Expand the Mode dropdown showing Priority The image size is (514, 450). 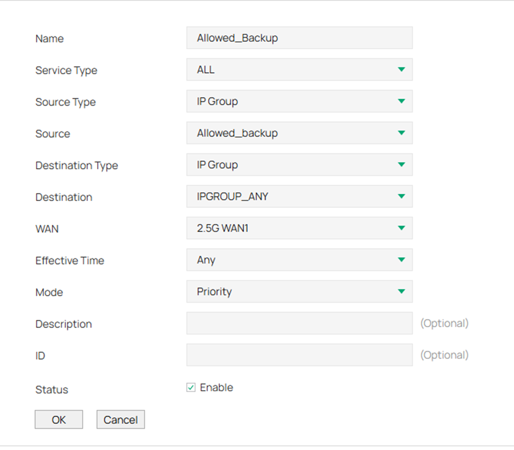[300, 291]
